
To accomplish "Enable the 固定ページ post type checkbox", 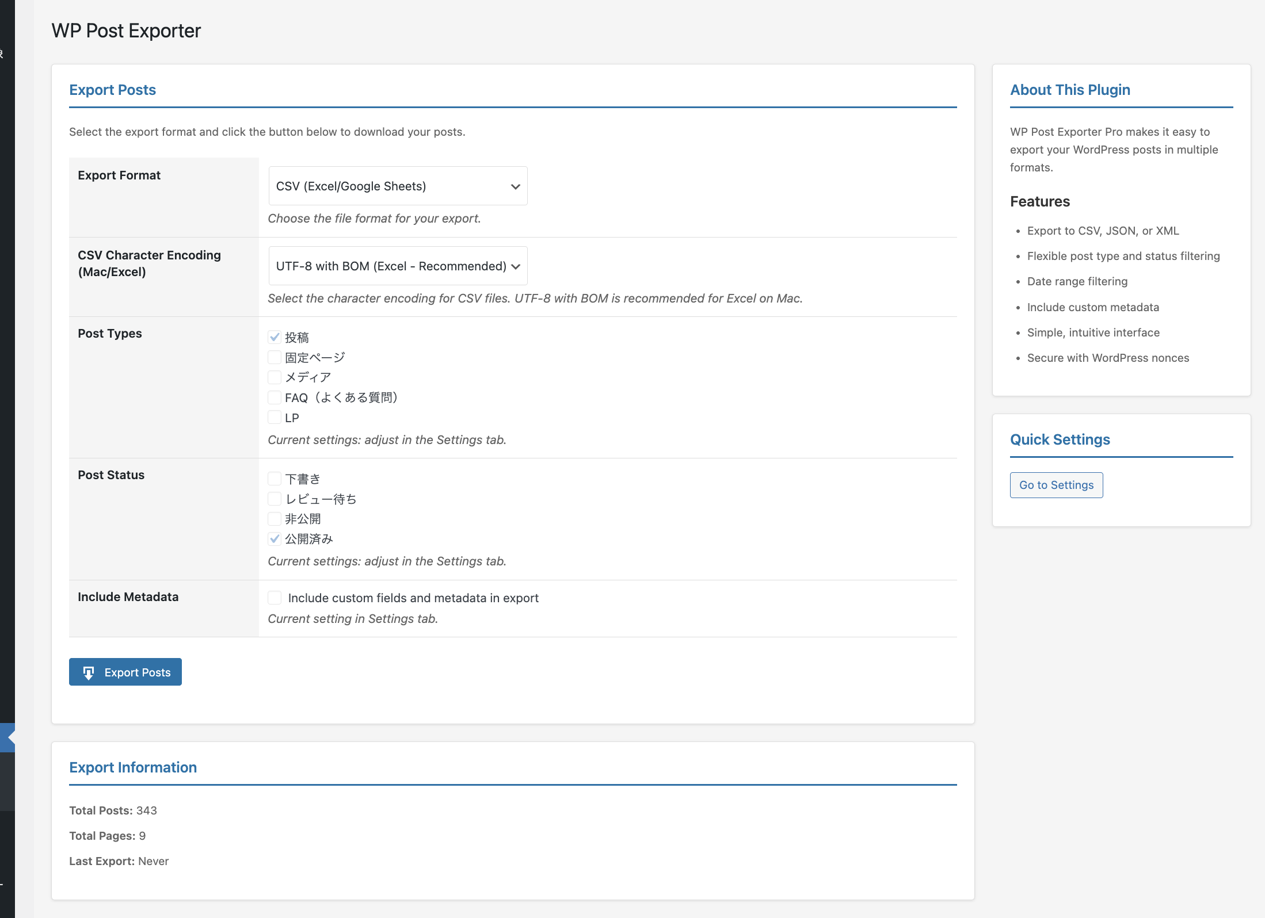I will (275, 357).
